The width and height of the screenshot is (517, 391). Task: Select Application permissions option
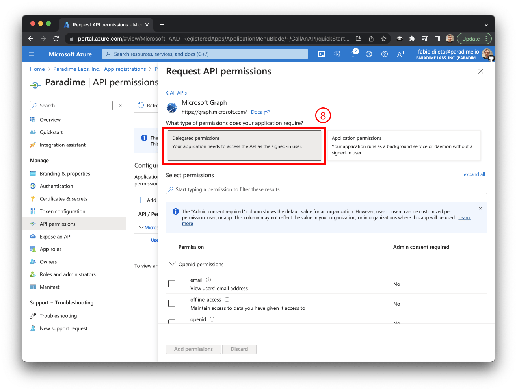pyautogui.click(x=404, y=146)
